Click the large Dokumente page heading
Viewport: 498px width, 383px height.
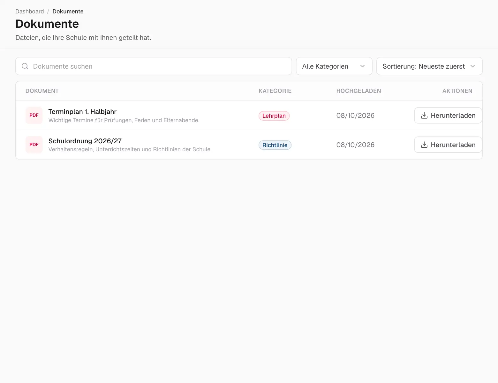click(47, 24)
